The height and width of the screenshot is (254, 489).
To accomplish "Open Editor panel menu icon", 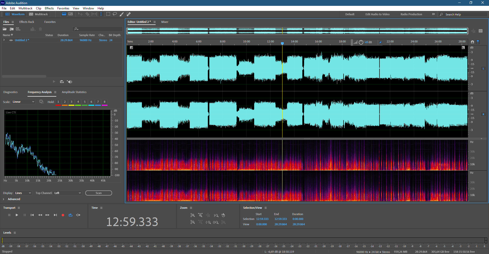I will 155,22.
